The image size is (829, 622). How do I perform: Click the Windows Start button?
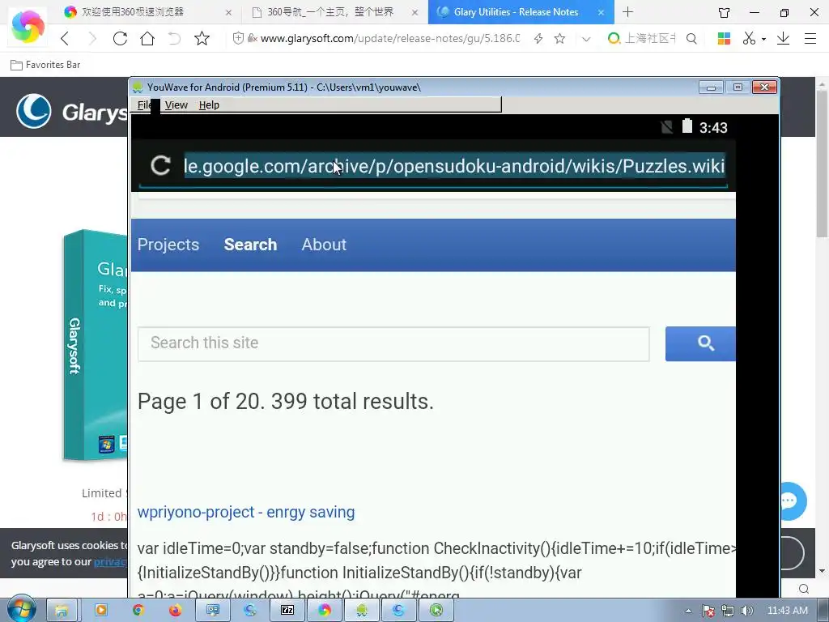(x=21, y=610)
